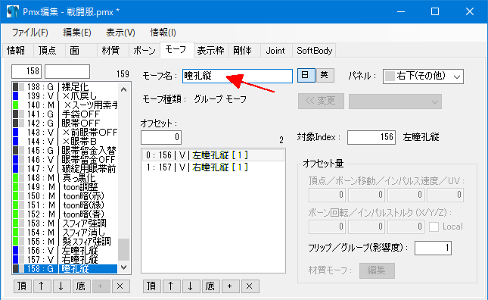Select morph 144 : V ×眼帯B

coord(65,142)
